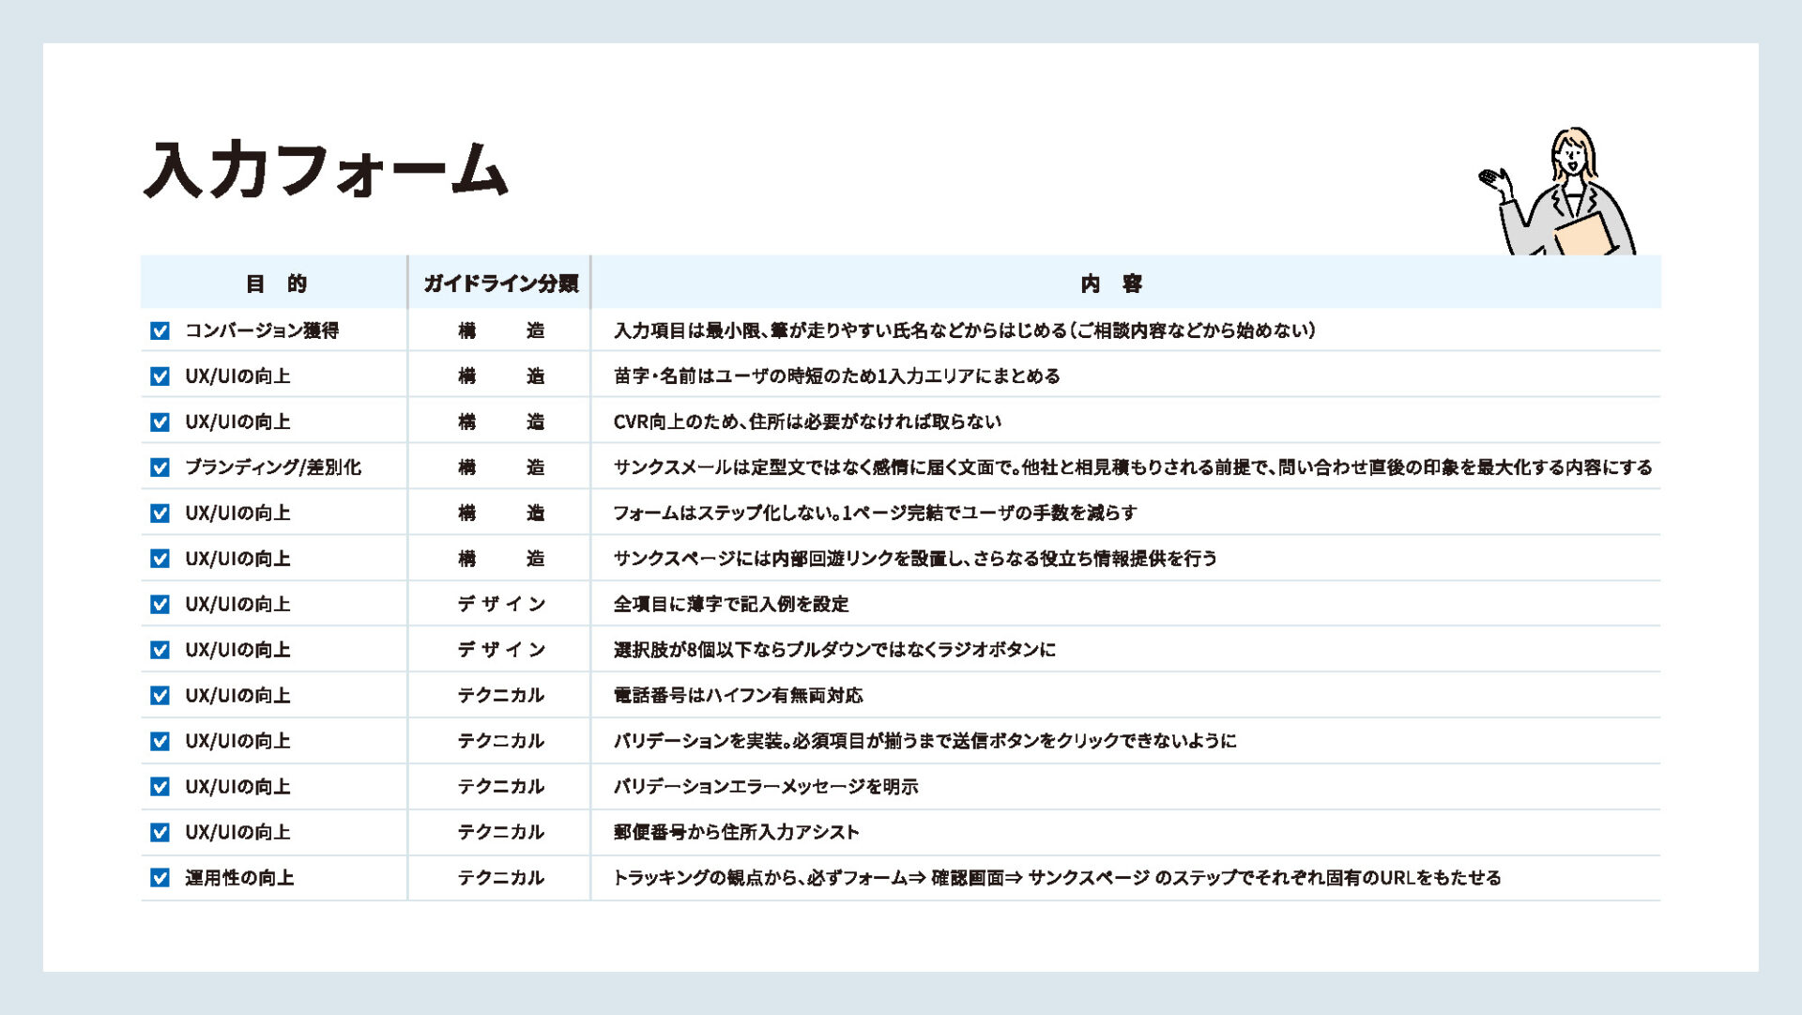The width and height of the screenshot is (1802, 1015).
Task: Click バリデーションエラーメッセージを明示 row text
Action: point(766,787)
